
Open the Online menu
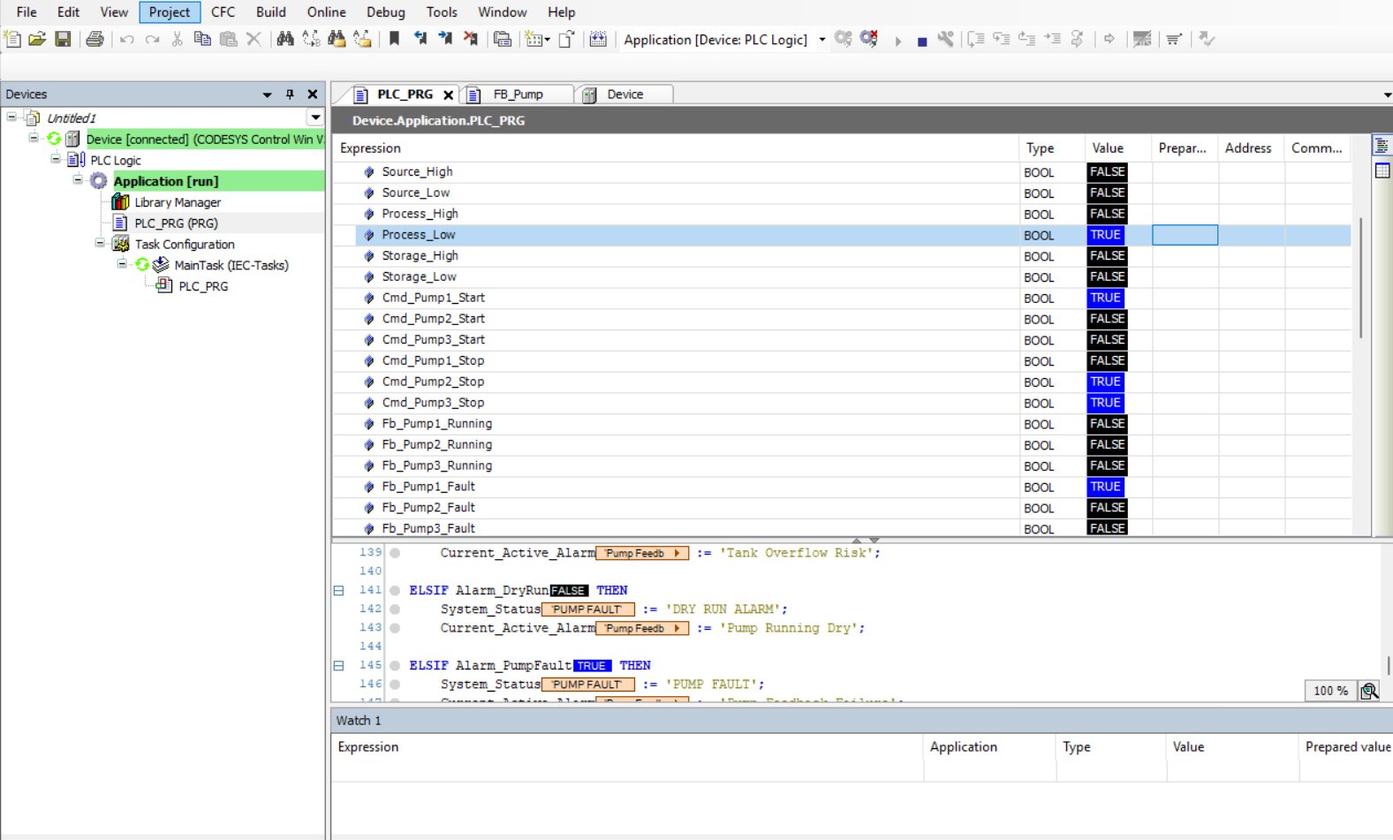tap(326, 12)
